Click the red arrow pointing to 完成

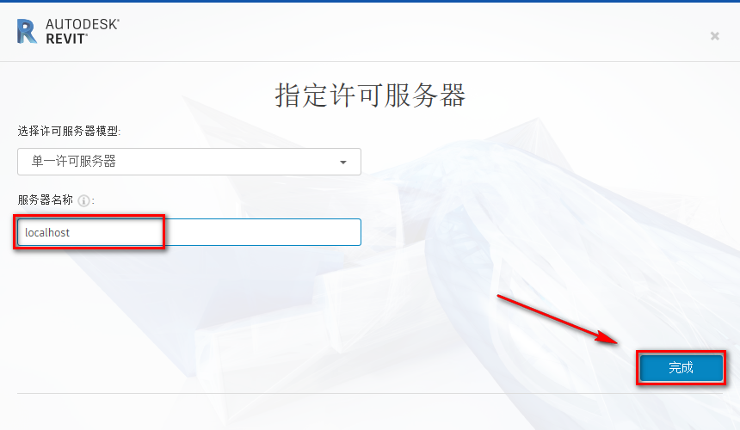558,319
